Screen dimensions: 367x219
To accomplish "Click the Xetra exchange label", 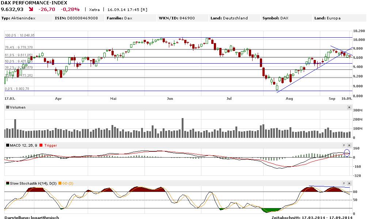I will [x=94, y=10].
